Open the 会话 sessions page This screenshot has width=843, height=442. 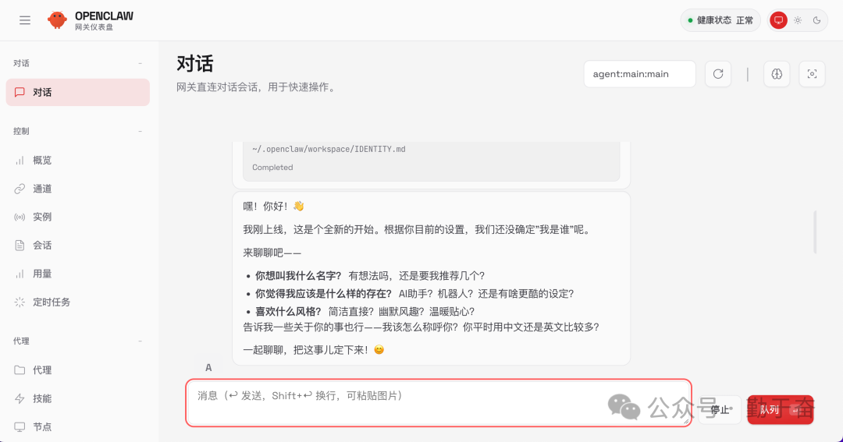(x=78, y=246)
